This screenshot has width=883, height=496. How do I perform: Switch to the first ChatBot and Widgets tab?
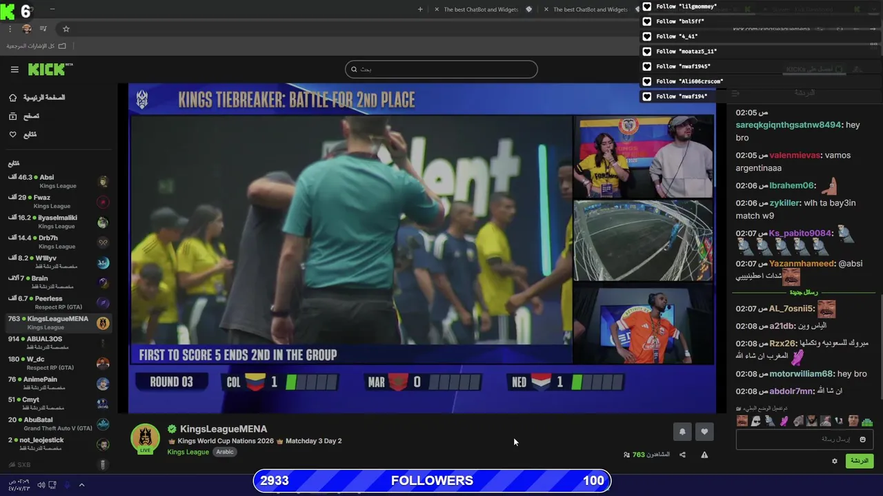[x=481, y=10]
